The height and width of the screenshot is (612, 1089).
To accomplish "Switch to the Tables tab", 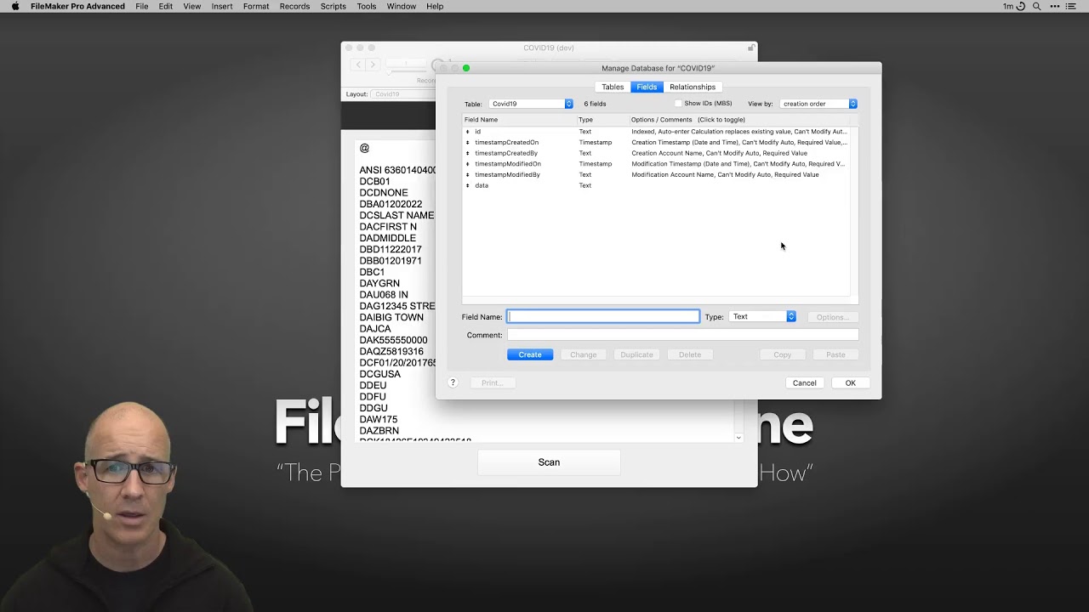I will pos(613,87).
